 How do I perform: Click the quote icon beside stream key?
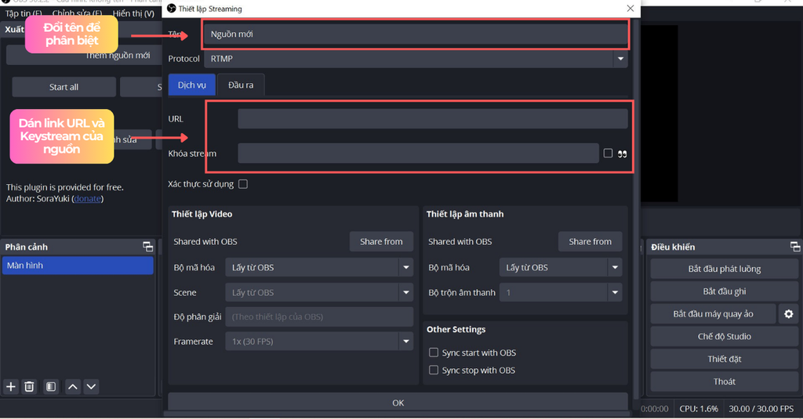point(622,154)
